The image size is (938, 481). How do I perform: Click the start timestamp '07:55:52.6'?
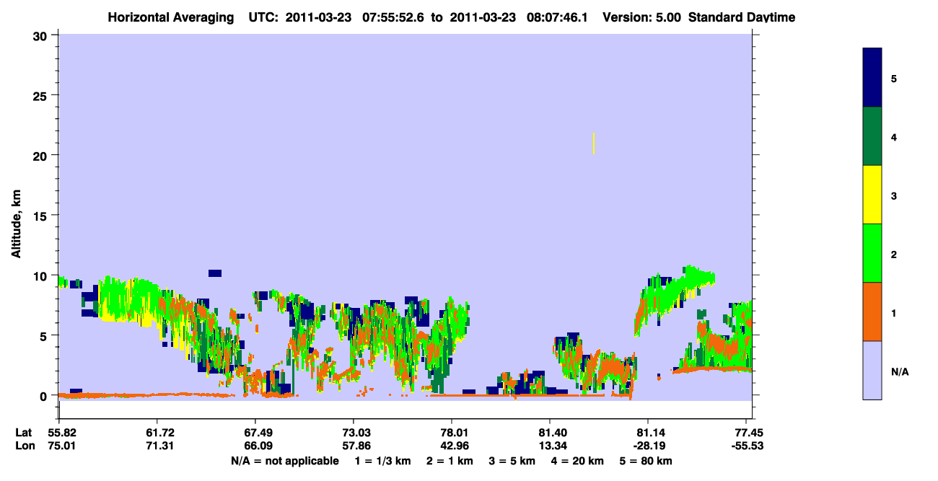[392, 17]
